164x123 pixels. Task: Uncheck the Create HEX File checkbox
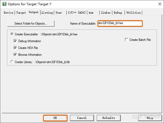point(15,48)
